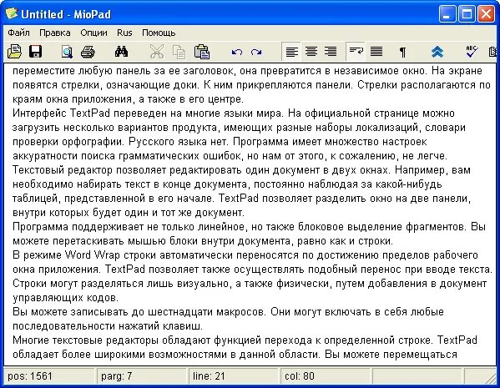Image resolution: width=500 pixels, height=388 pixels.
Task: Undo last action arrow icon
Action: pyautogui.click(x=236, y=52)
